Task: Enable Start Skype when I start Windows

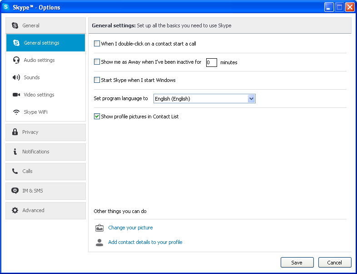Action: (97, 80)
